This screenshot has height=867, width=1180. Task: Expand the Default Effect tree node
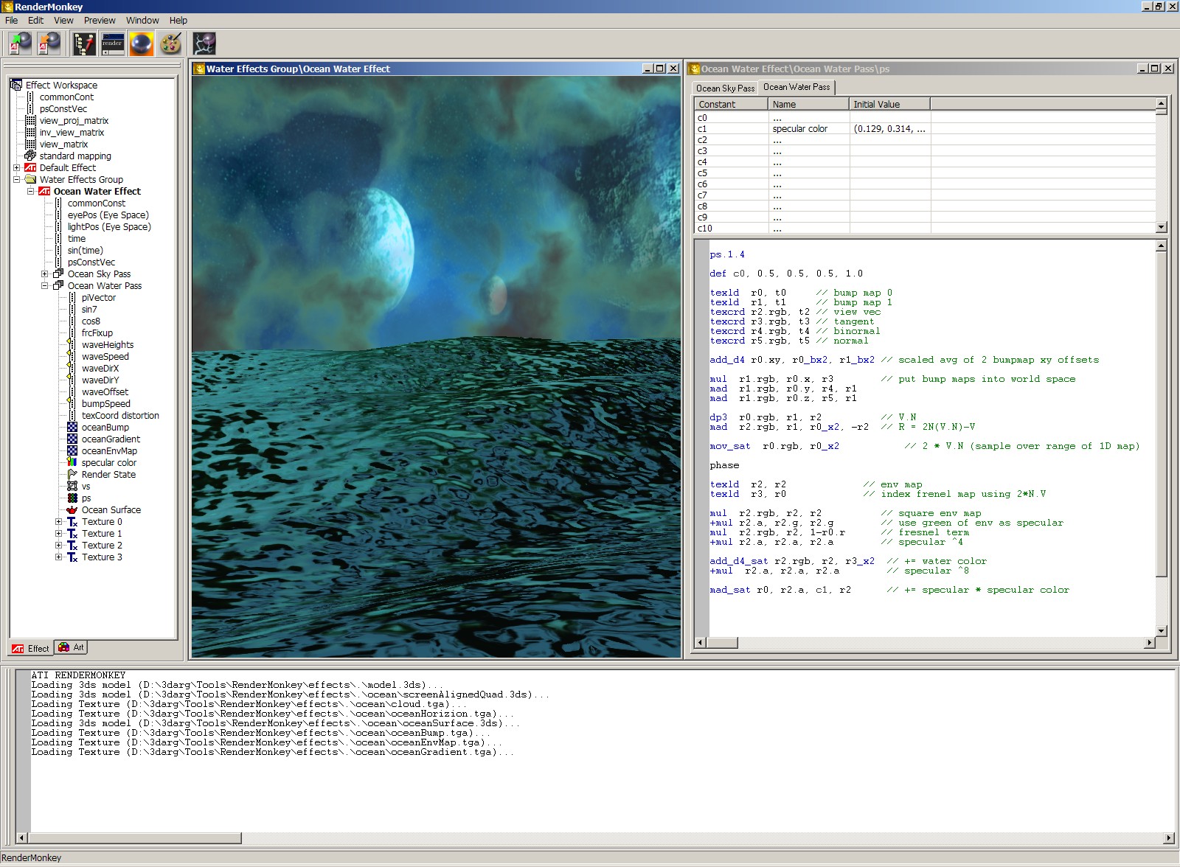pos(16,168)
